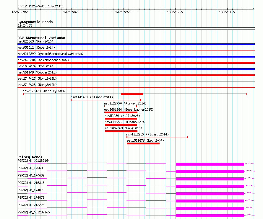Open variant nsv952512 (Dogan2014) label

[36, 48]
